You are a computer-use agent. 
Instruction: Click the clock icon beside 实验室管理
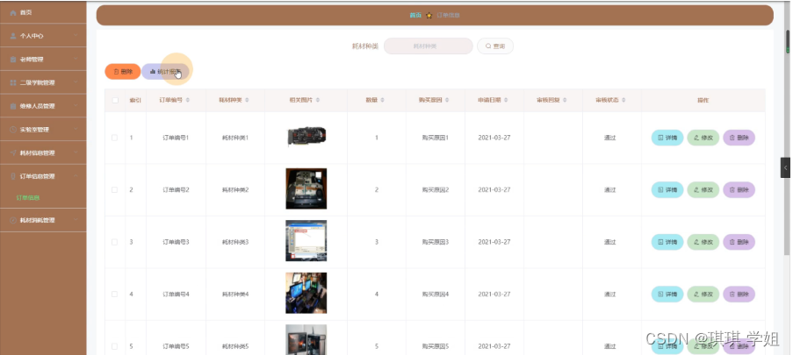pyautogui.click(x=13, y=130)
